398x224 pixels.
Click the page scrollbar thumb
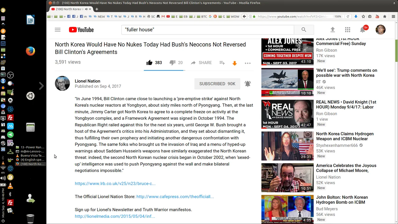[396, 51]
